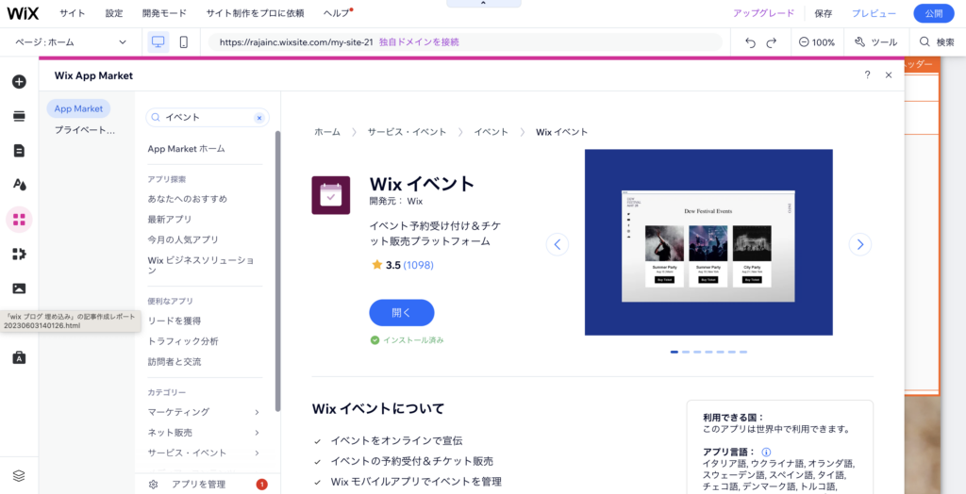This screenshot has height=494, width=966.
Task: Select the first carousel pagination dot
Action: [x=674, y=352]
